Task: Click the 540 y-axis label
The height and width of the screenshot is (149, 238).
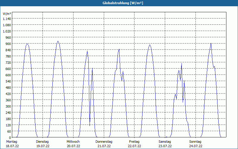Action: tap(8, 81)
